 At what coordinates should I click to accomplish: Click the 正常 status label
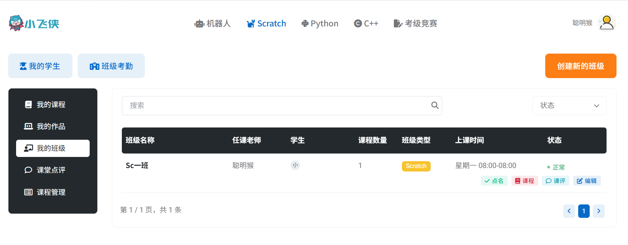coord(556,167)
